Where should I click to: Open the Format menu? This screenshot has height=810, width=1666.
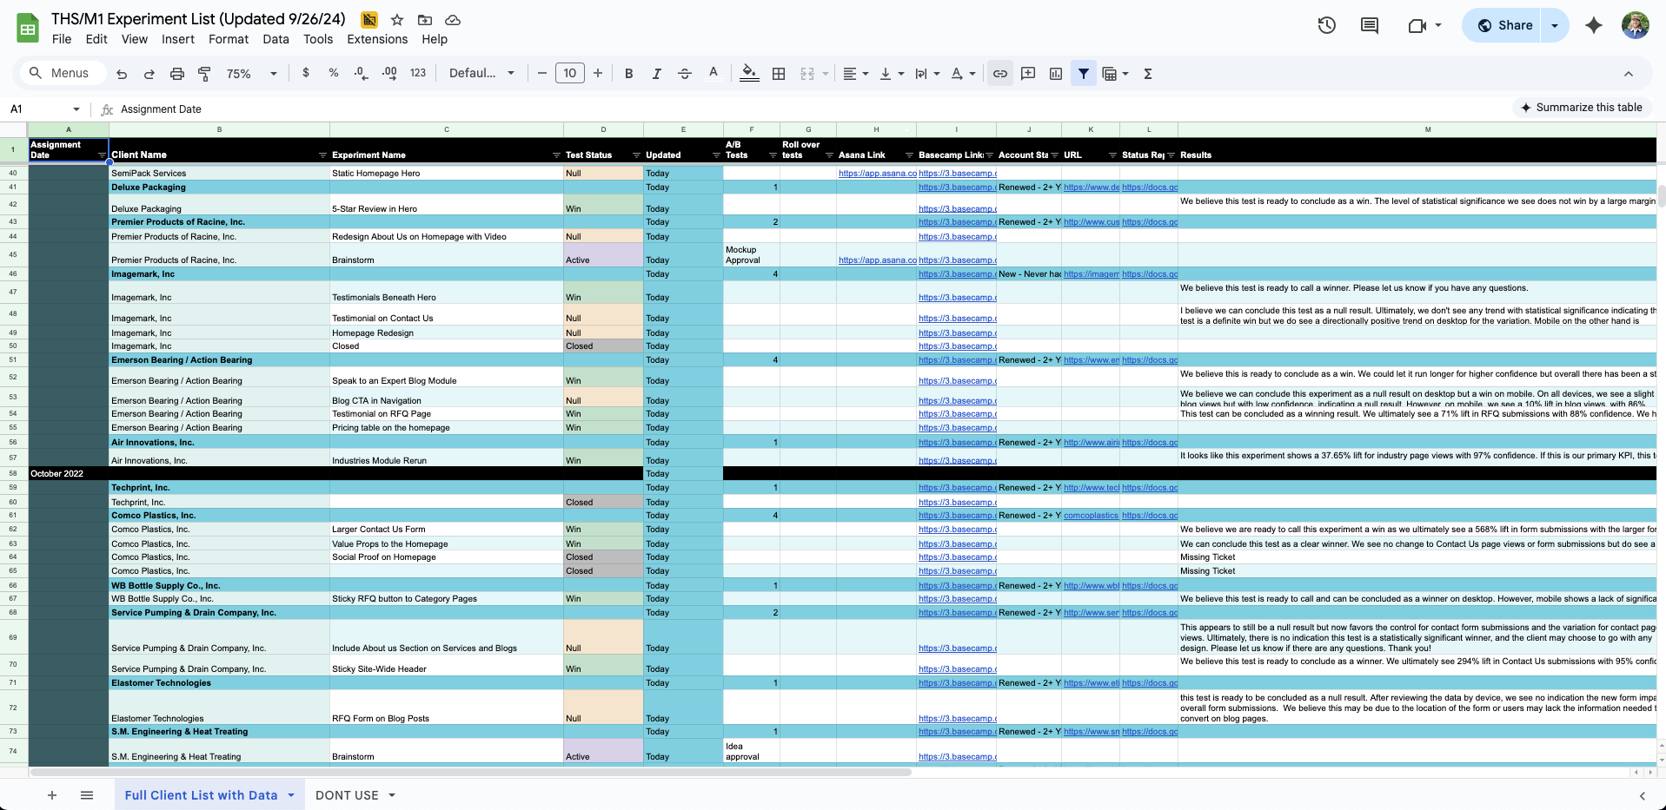(x=229, y=39)
